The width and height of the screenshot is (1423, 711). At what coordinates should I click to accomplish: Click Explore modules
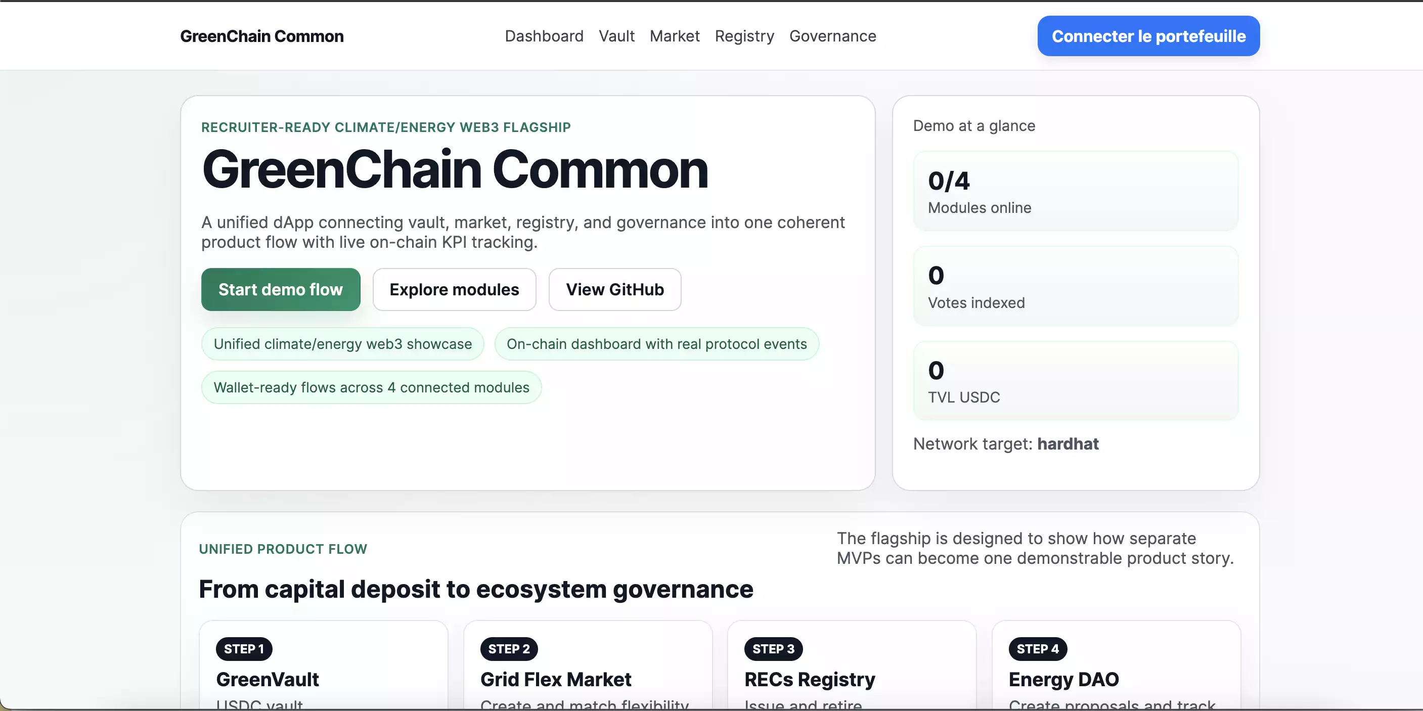(454, 289)
